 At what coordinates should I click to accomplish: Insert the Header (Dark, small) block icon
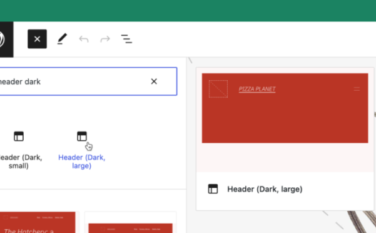(19, 136)
